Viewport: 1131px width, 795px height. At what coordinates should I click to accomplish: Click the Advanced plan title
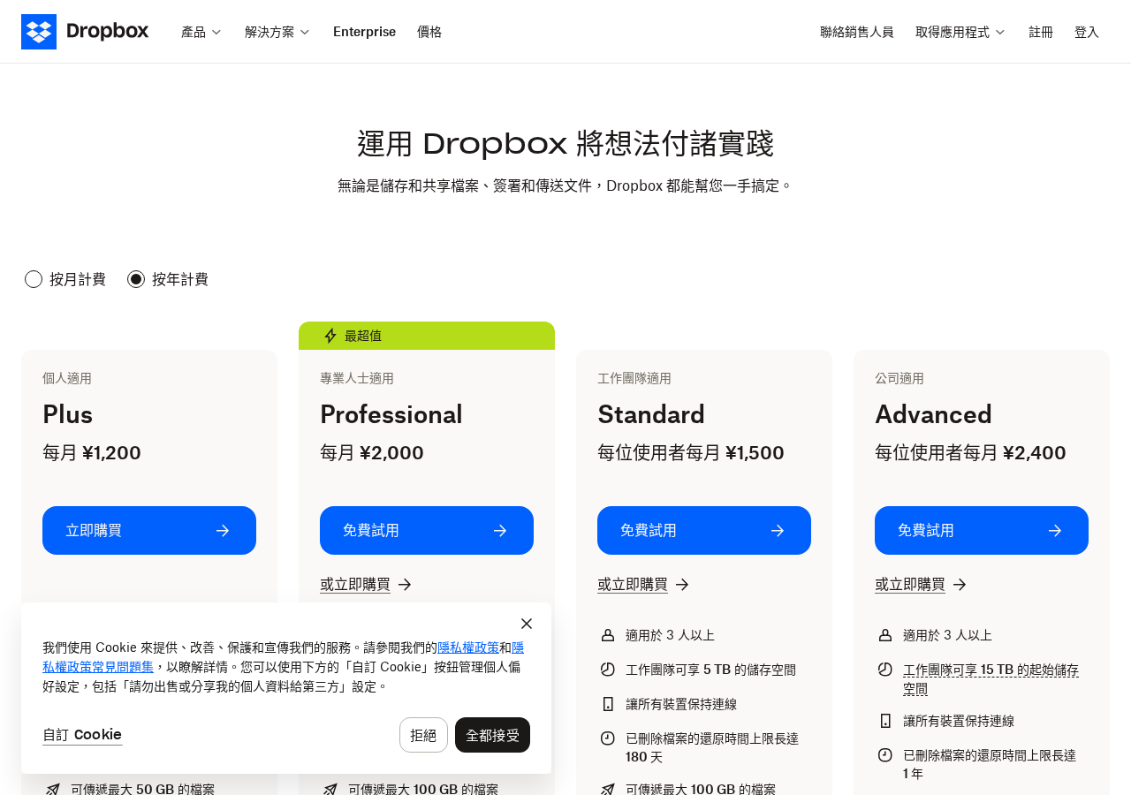(x=933, y=414)
